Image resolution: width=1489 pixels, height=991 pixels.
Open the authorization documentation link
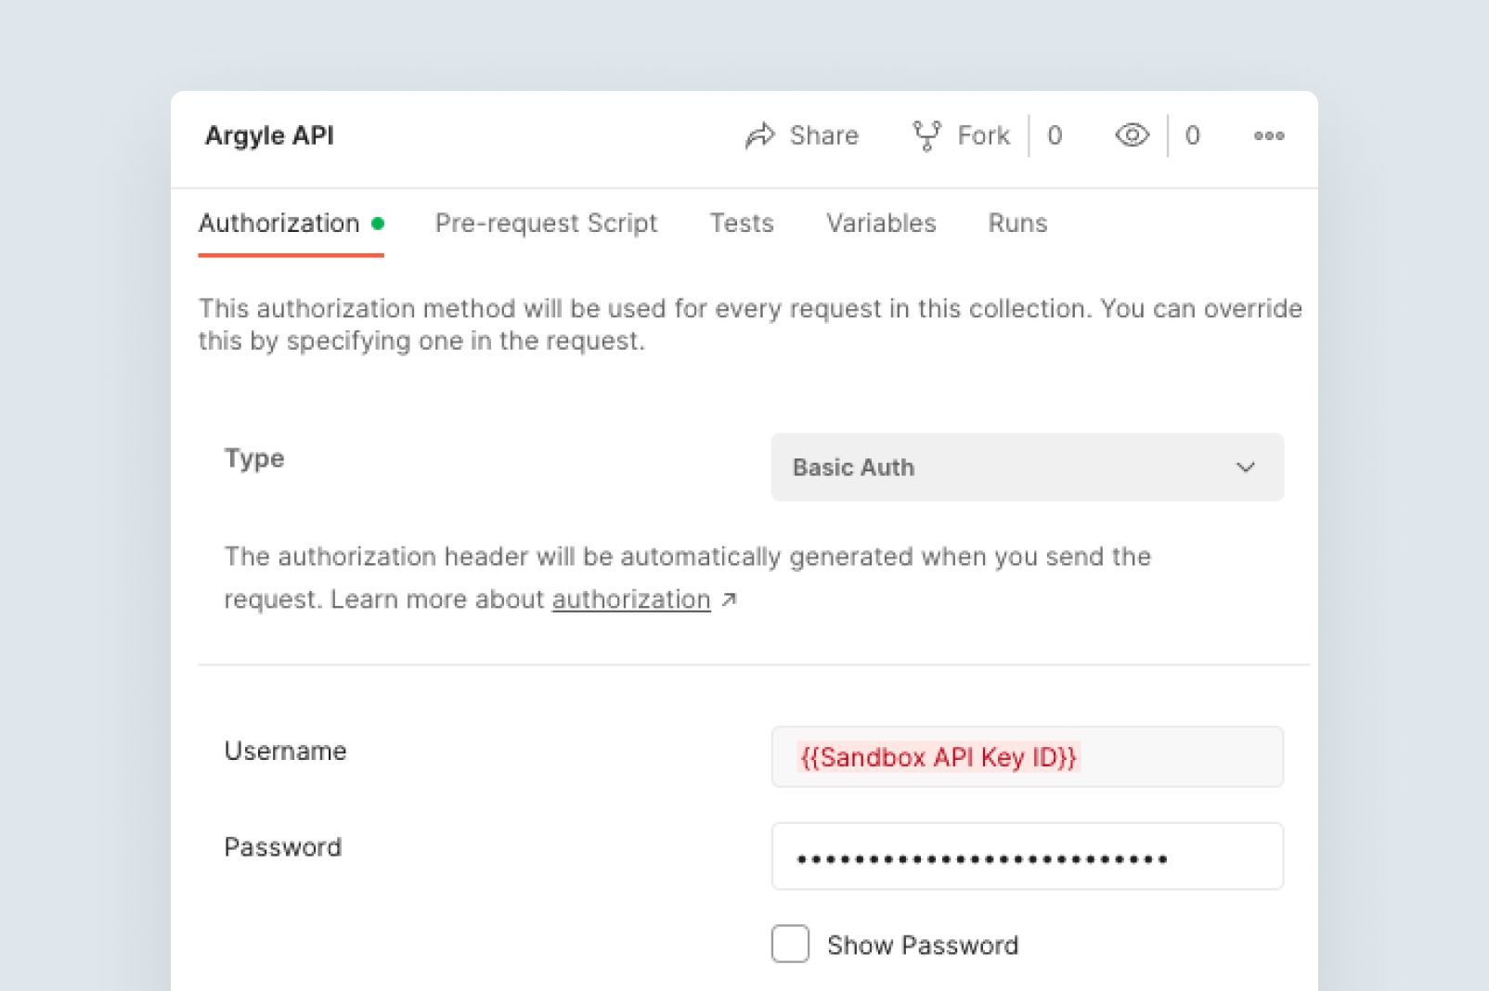coord(631,600)
